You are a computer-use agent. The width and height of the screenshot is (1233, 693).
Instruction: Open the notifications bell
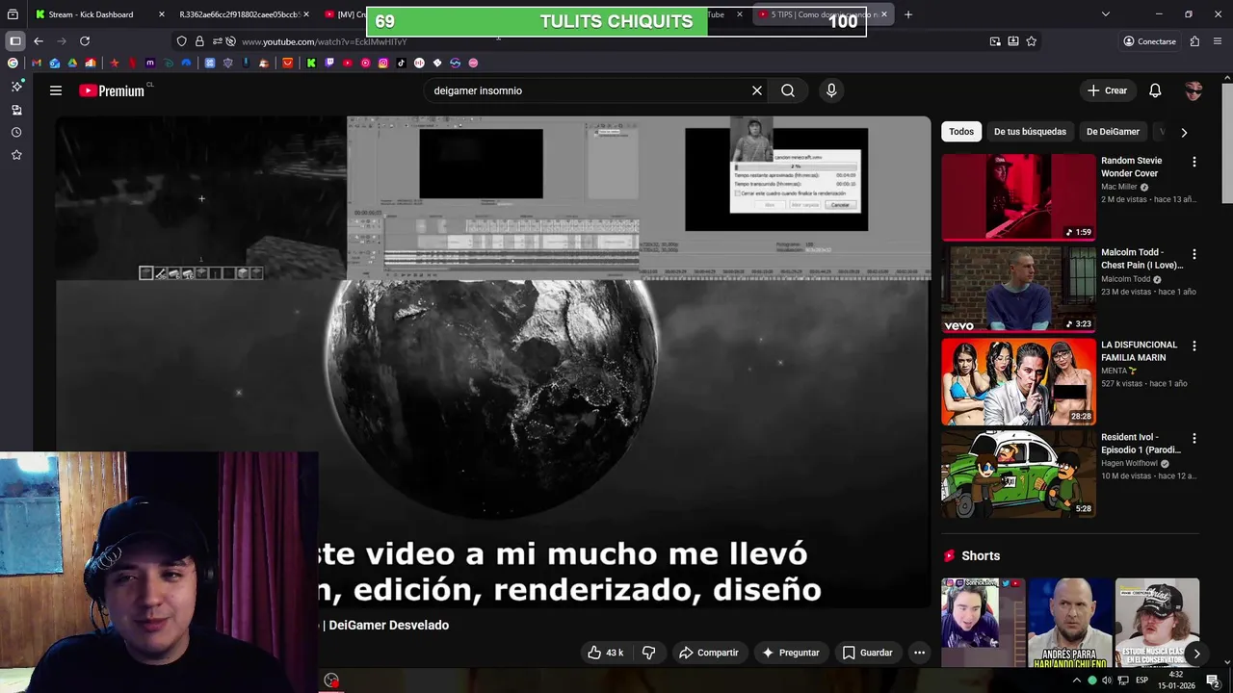[x=1155, y=90]
